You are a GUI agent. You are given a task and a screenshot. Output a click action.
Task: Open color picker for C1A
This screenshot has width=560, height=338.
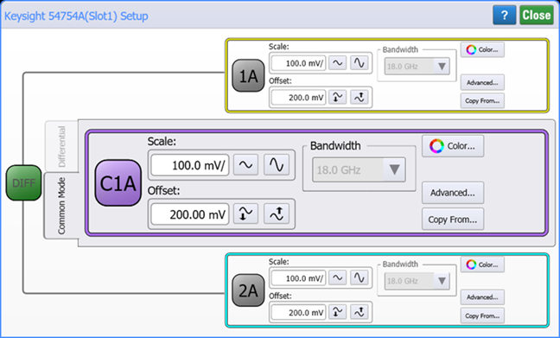click(x=453, y=146)
